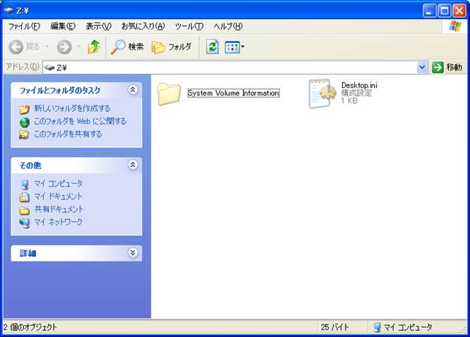
Task: Click the window resize grip in the status bar
Action: coord(464,330)
